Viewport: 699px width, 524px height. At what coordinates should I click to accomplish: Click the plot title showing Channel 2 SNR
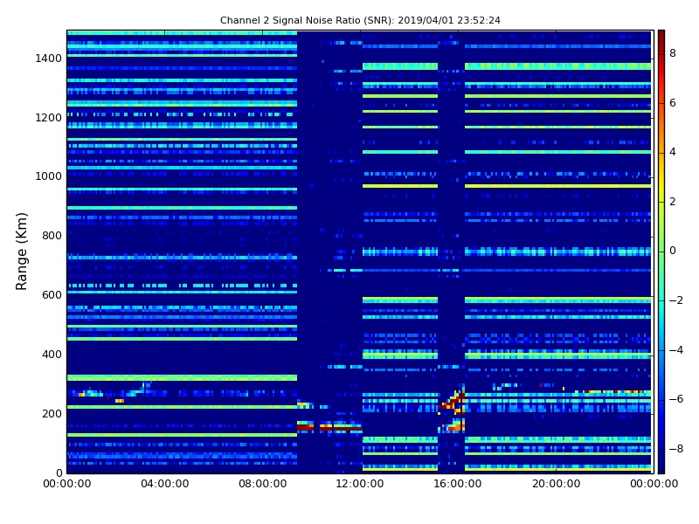[360, 20]
